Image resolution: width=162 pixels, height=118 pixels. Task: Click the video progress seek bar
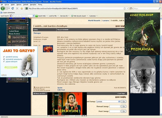point(62,116)
